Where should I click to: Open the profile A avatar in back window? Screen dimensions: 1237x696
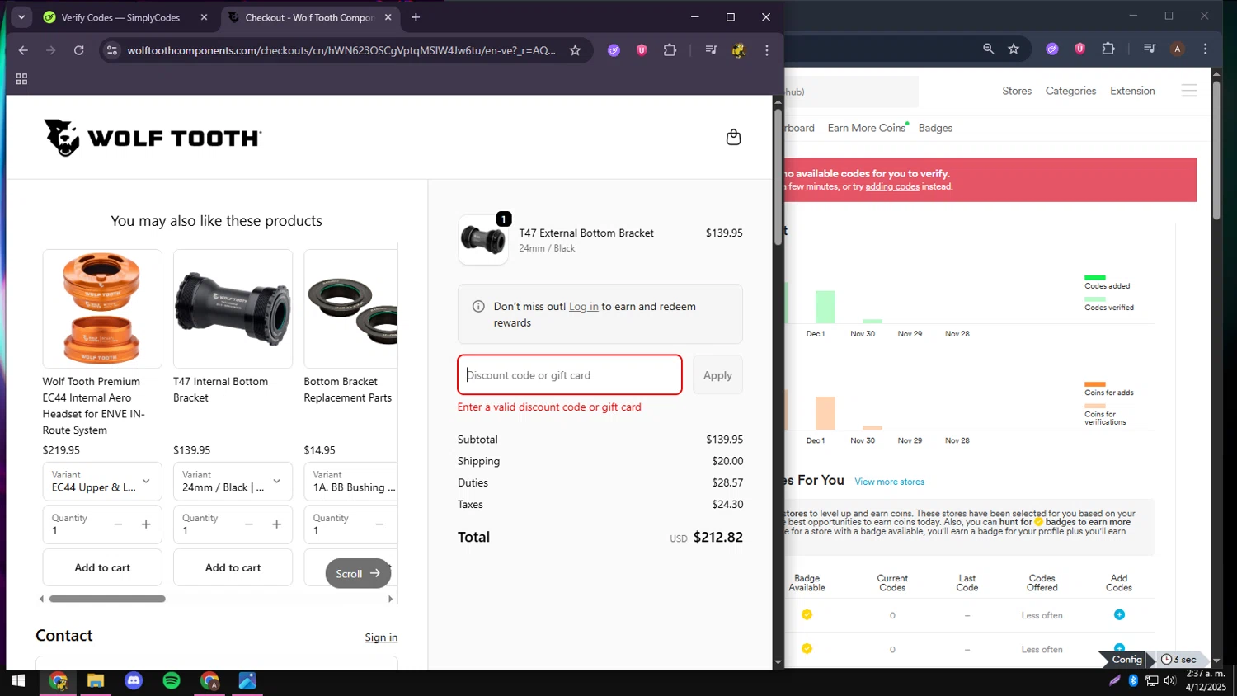pos(1178,49)
